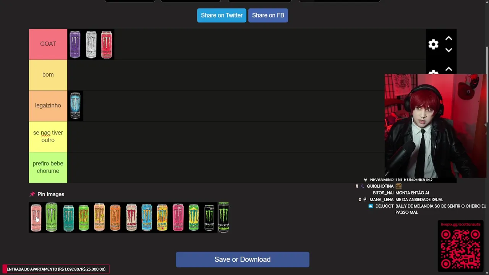The image size is (489, 275).
Task: Select purple Monster can in GOAT tier
Action: 75,44
